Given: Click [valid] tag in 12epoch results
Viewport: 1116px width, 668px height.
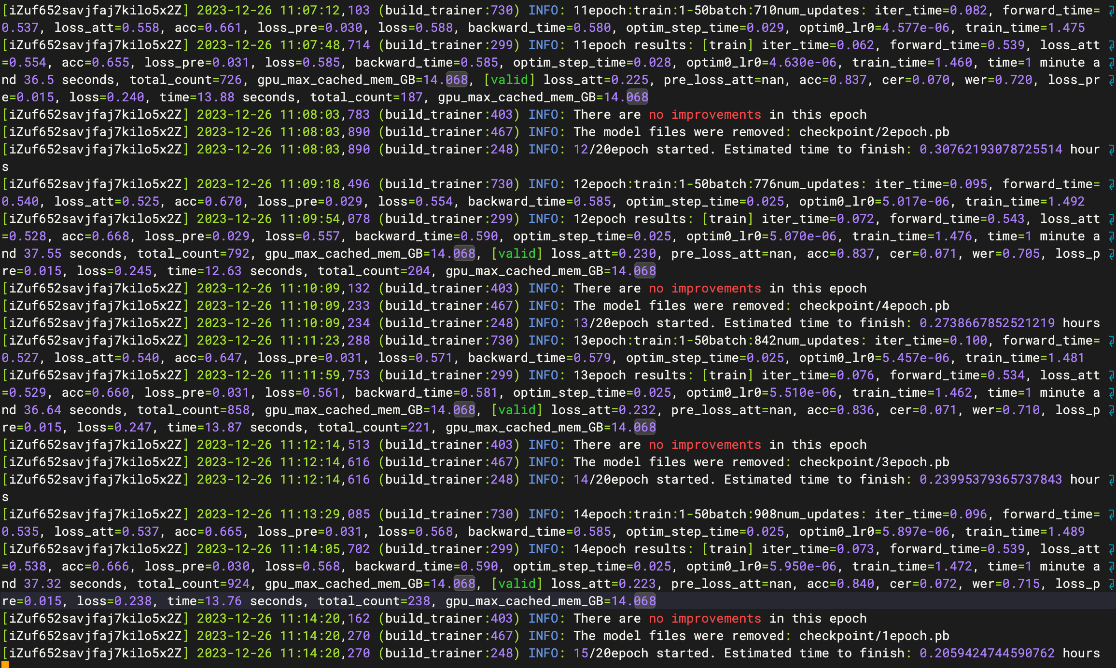Looking at the screenshot, I should pyautogui.click(x=517, y=254).
